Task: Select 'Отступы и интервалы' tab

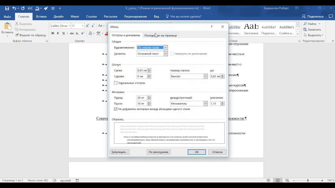Action: click(126, 35)
